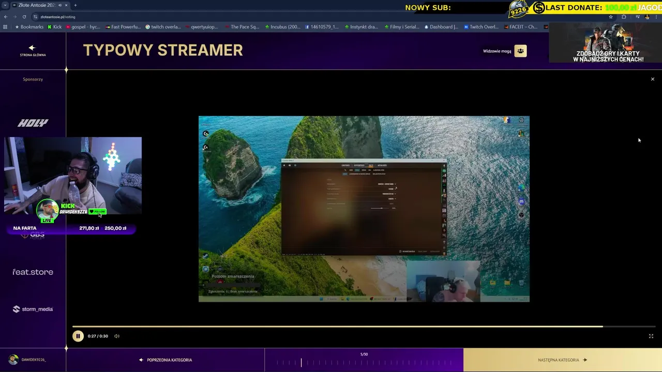Open the Instynkt dra... bookmark

(361, 27)
